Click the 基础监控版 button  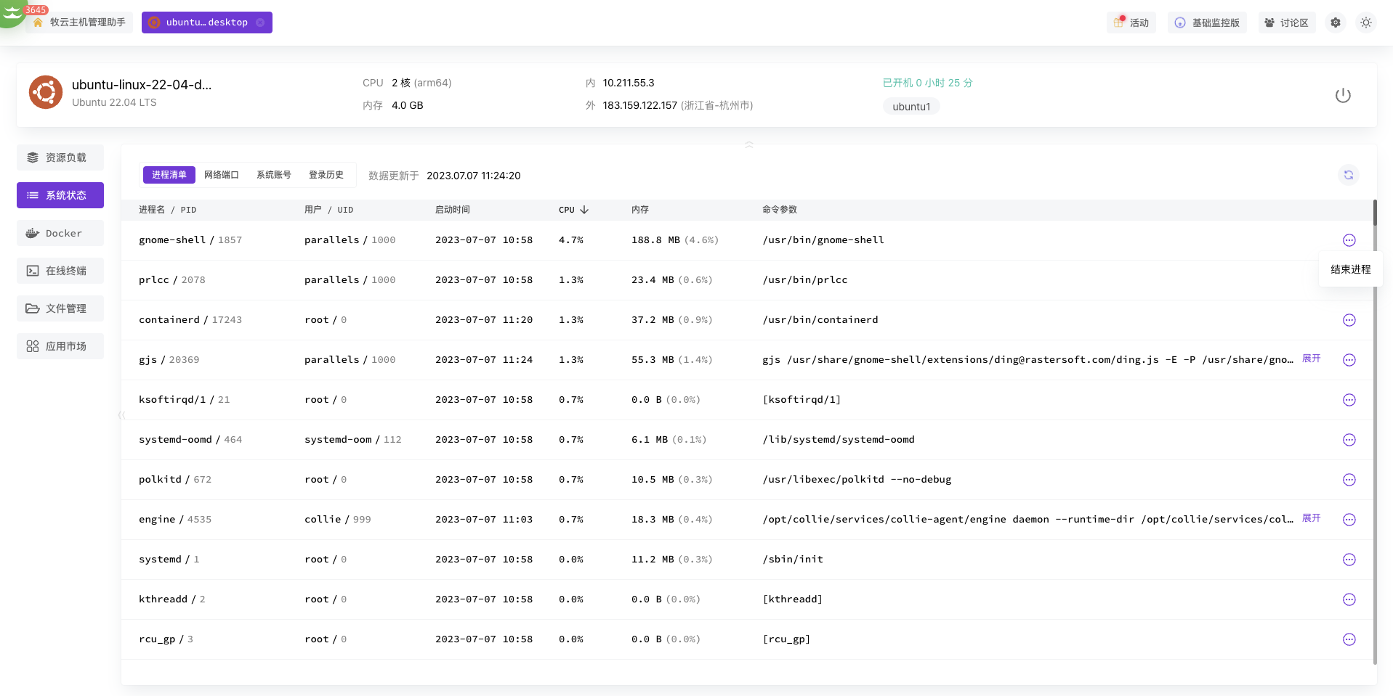1207,22
